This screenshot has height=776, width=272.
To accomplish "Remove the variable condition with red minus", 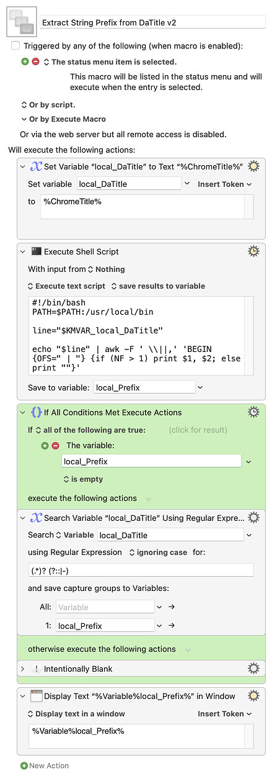I will [x=55, y=446].
